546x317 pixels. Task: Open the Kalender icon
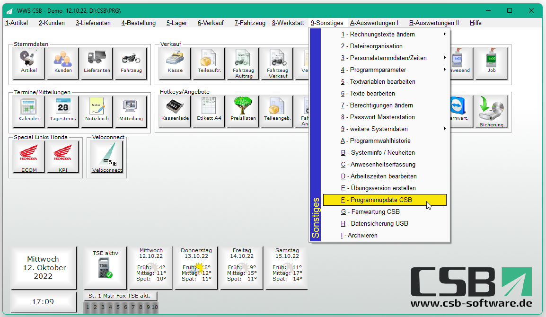click(x=28, y=112)
